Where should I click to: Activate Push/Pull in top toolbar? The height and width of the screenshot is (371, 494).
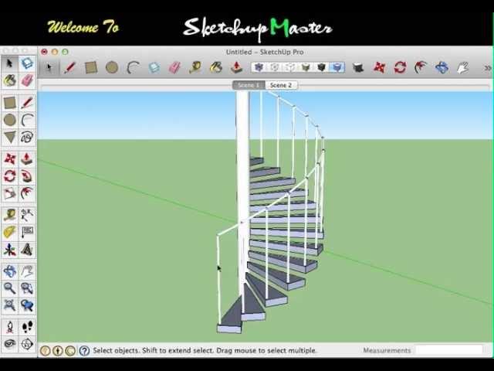pyautogui.click(x=237, y=67)
